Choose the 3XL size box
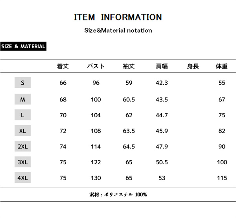 pyautogui.click(x=23, y=162)
